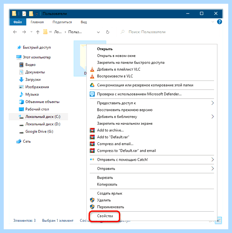This screenshot has width=232, height=233.
Task: Select Быстрый доступ in the navigation pane
Action: coord(37,48)
